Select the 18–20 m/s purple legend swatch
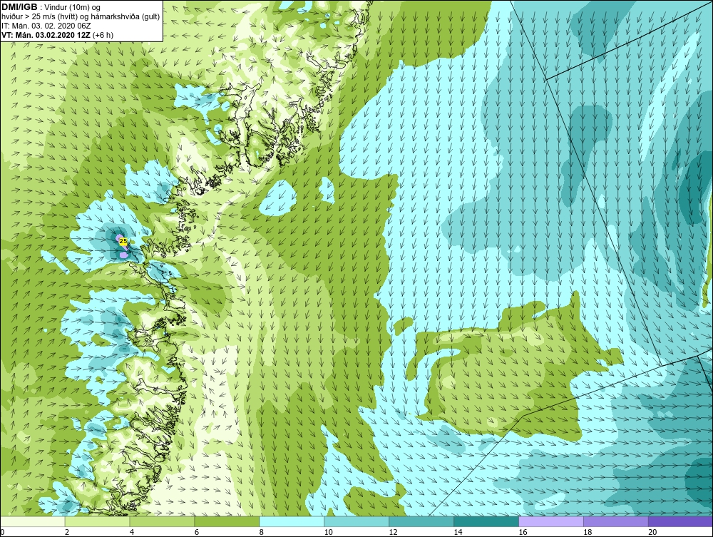 pyautogui.click(x=616, y=521)
